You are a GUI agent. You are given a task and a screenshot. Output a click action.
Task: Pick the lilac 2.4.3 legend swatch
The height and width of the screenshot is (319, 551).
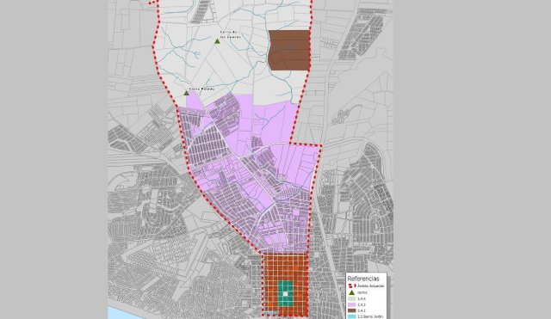pos(352,304)
